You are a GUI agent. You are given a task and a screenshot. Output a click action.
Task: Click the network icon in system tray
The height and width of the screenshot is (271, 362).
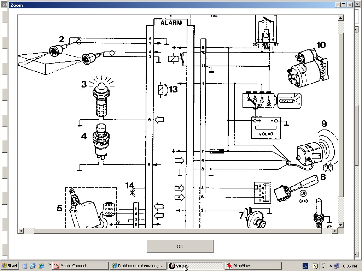click(x=337, y=266)
